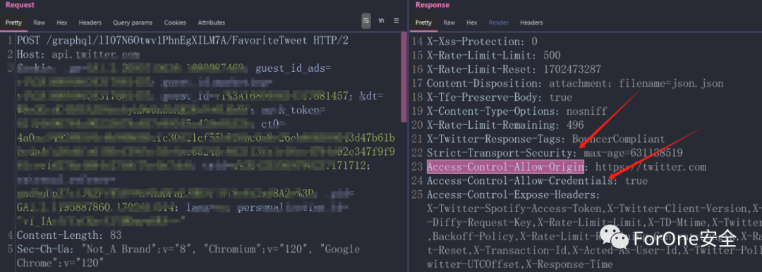
Task: Open the Request pane hamburger menu
Action: (x=396, y=21)
